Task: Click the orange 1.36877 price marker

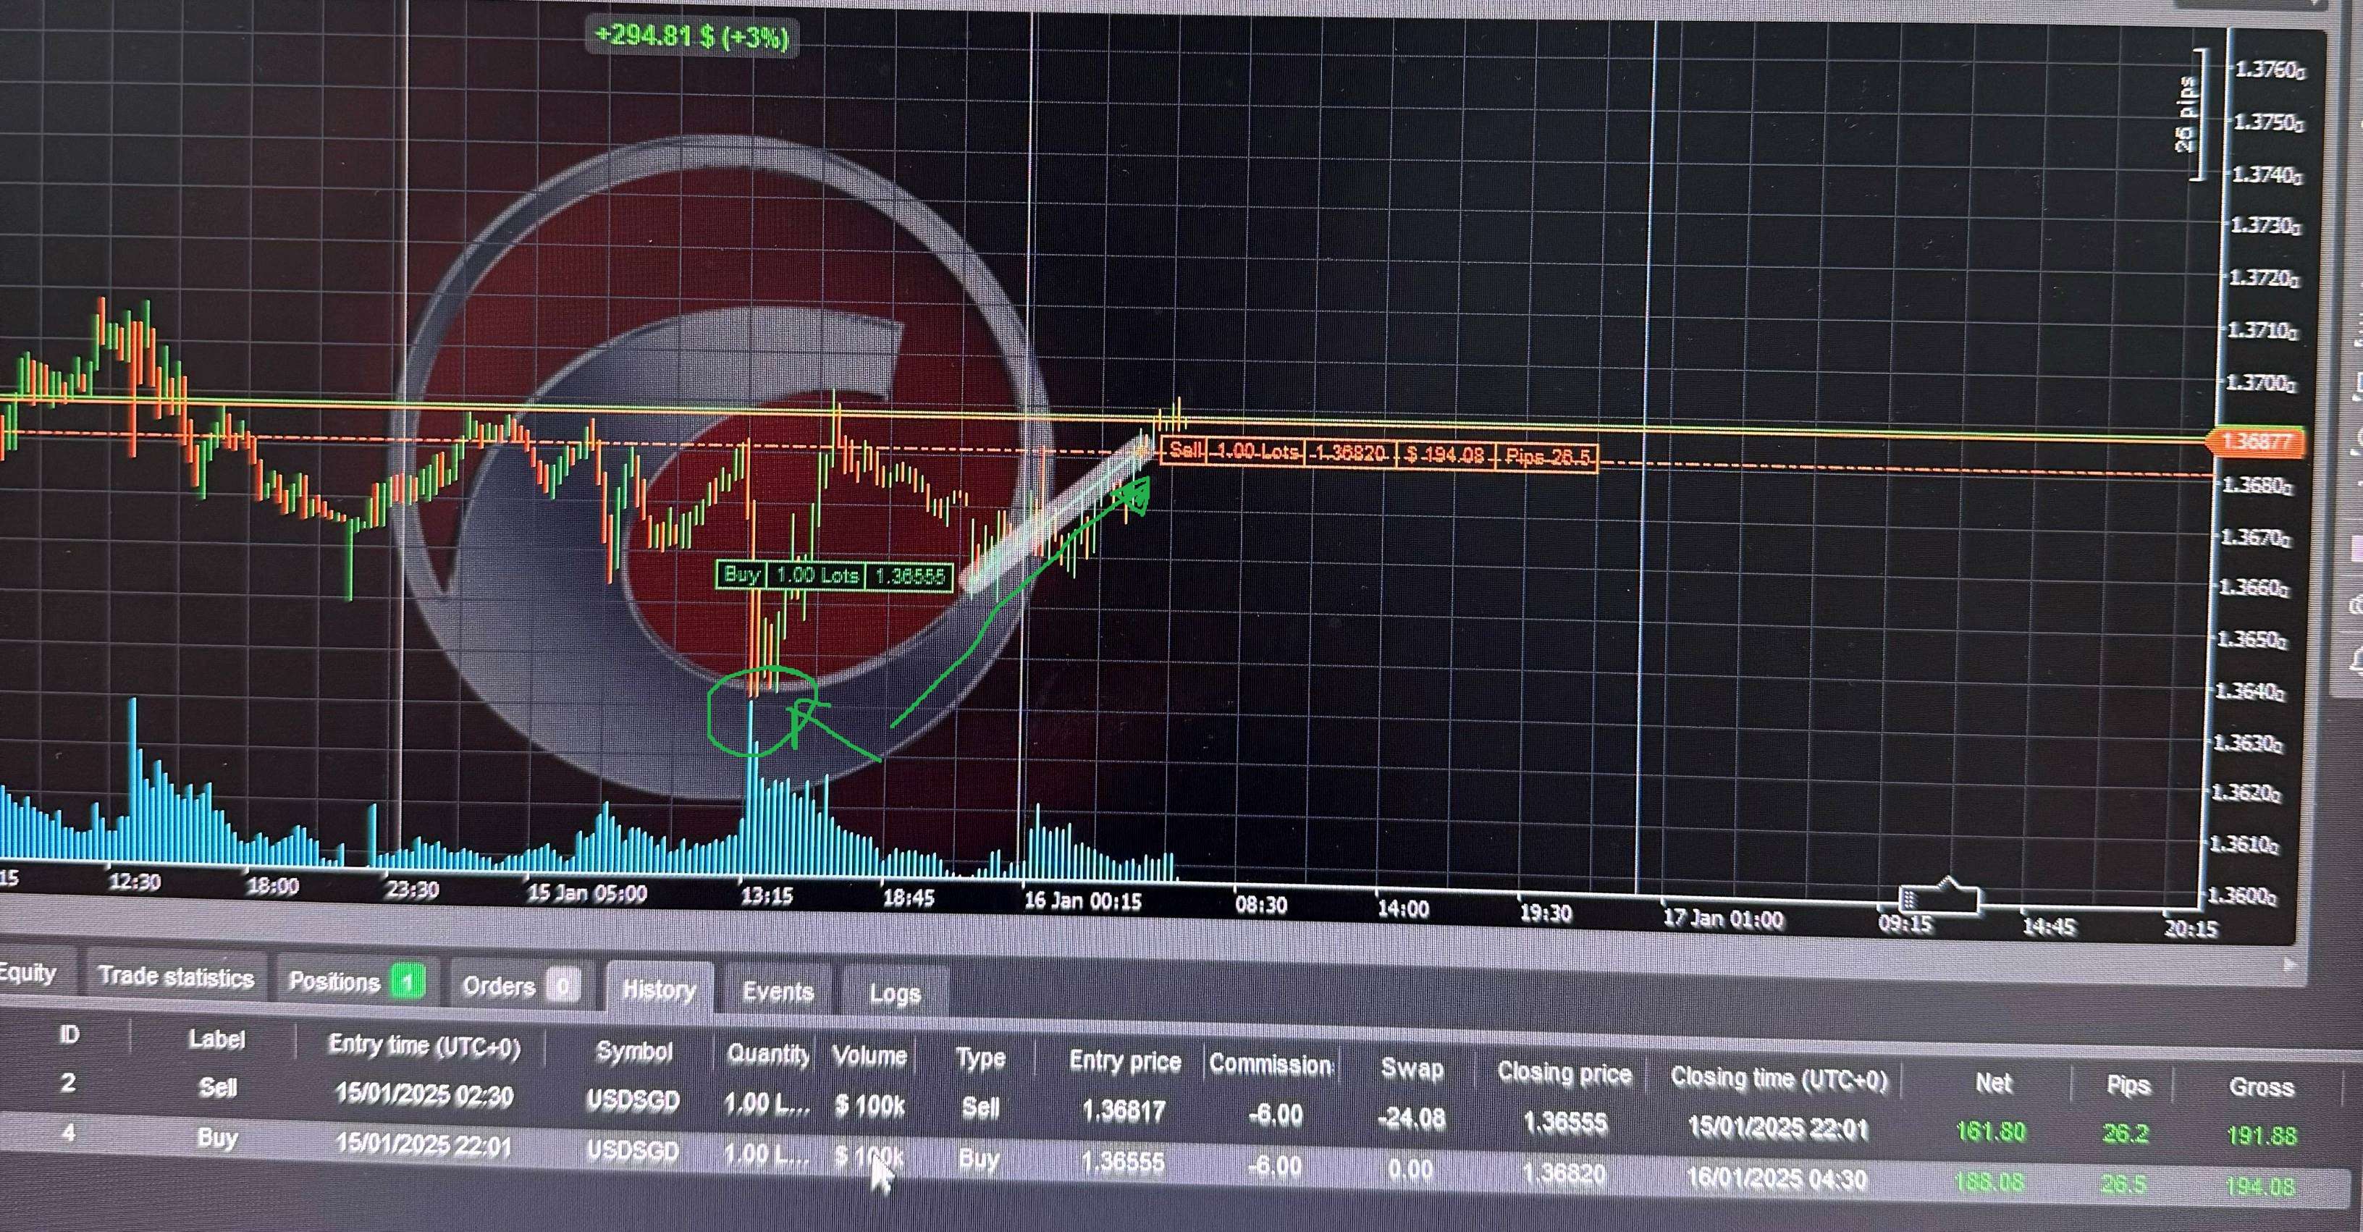Action: coord(2257,442)
